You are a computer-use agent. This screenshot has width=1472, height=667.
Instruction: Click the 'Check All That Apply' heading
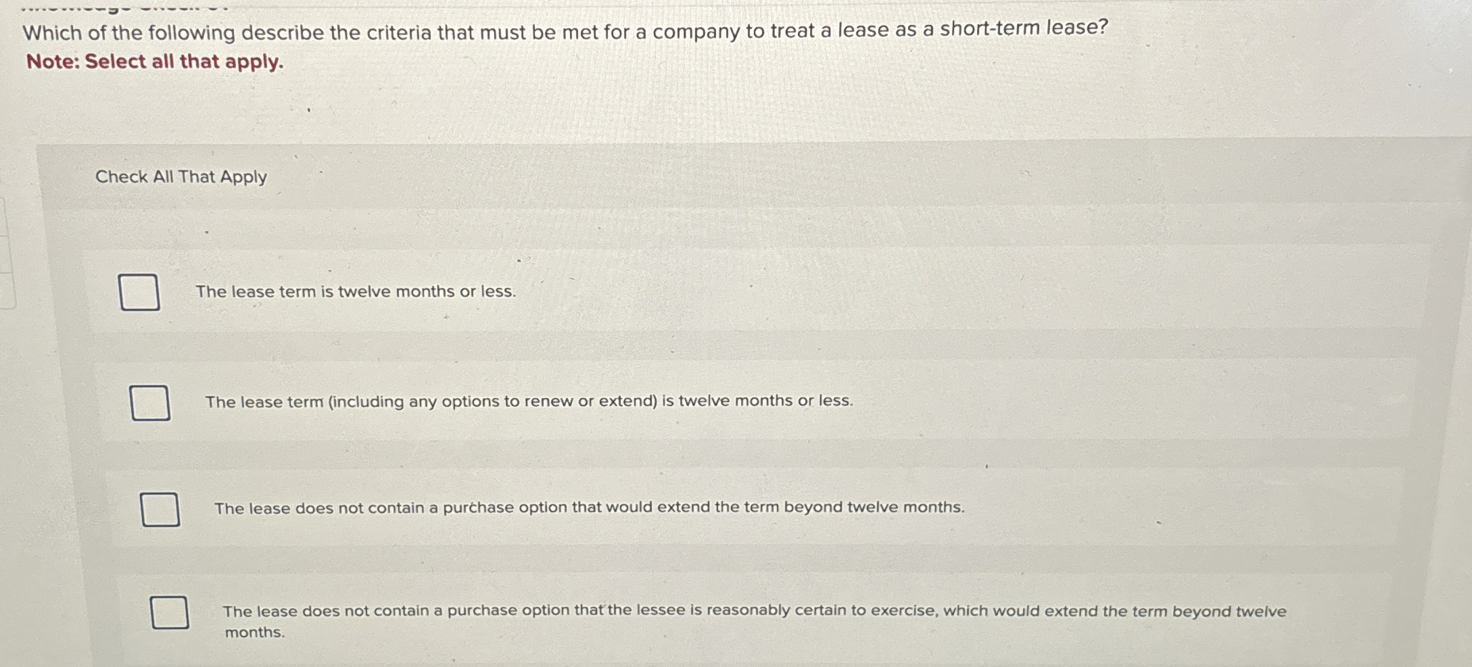tap(181, 176)
